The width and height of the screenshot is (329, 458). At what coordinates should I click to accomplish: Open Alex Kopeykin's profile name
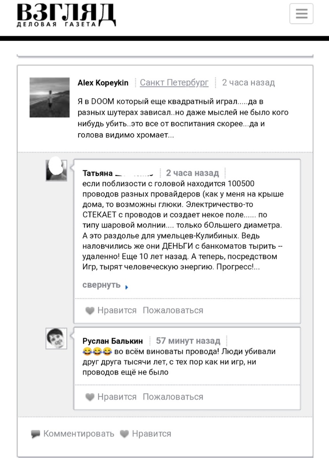tap(103, 83)
